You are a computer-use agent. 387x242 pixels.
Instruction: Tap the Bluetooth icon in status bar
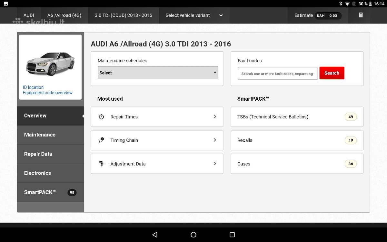(x=341, y=4)
